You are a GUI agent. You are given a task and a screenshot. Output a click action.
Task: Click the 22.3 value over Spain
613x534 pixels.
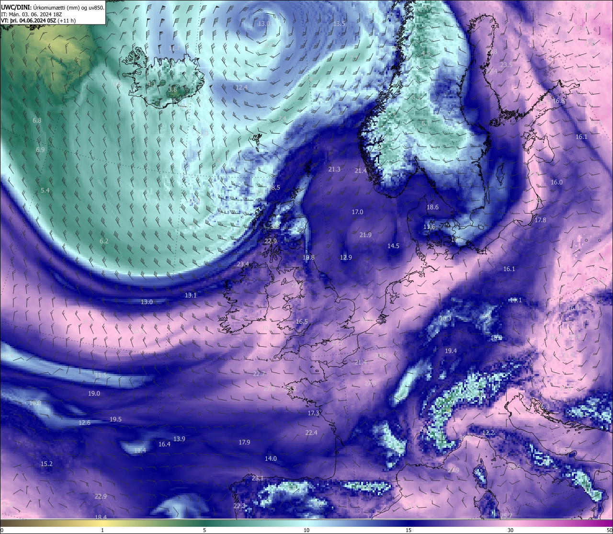239,506
